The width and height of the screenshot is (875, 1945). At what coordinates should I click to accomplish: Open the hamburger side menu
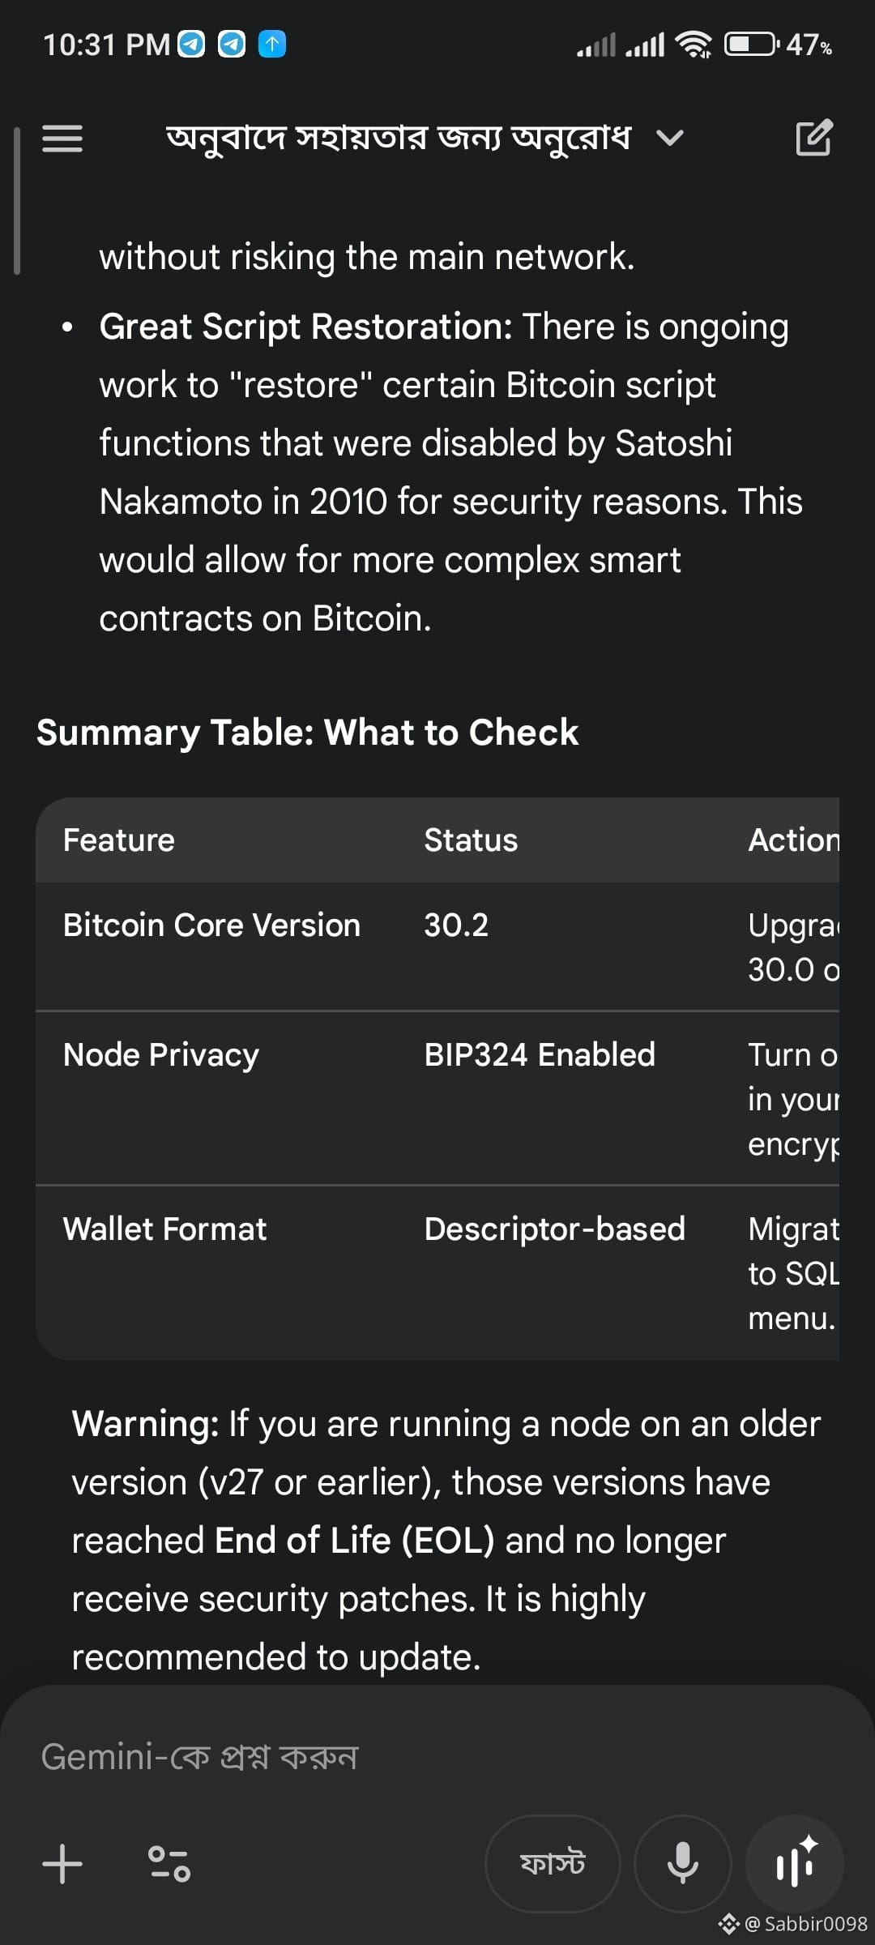tap(62, 139)
